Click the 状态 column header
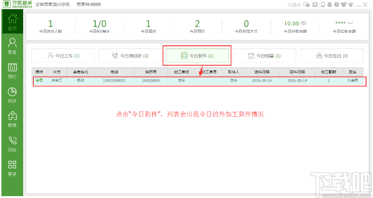Image resolution: width=373 pixels, height=198 pixels. coord(57,72)
